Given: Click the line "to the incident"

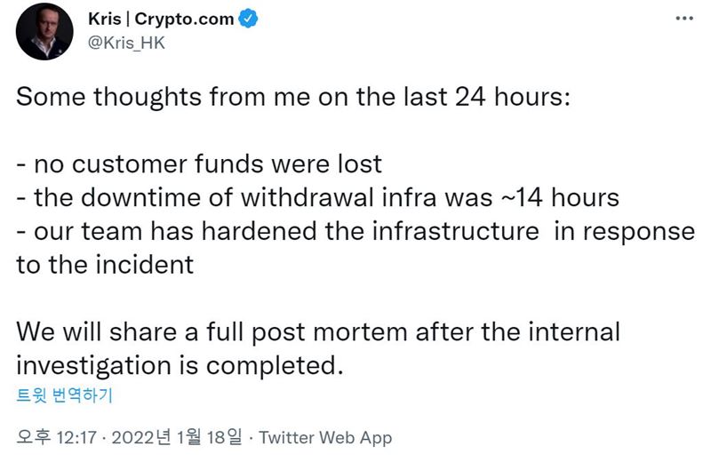Looking at the screenshot, I should (x=105, y=265).
